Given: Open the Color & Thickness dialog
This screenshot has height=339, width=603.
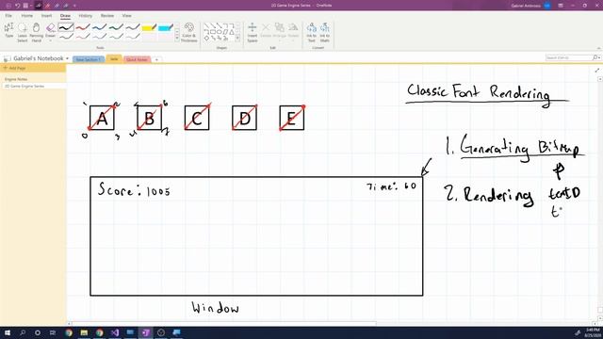Looking at the screenshot, I should pos(188,32).
